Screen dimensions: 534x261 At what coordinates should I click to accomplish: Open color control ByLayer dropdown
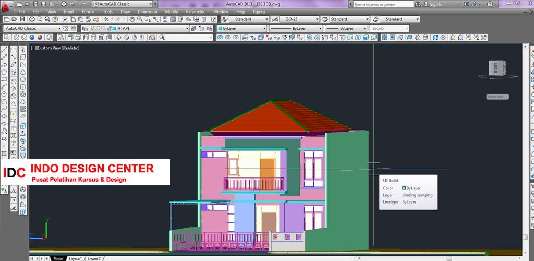point(242,28)
